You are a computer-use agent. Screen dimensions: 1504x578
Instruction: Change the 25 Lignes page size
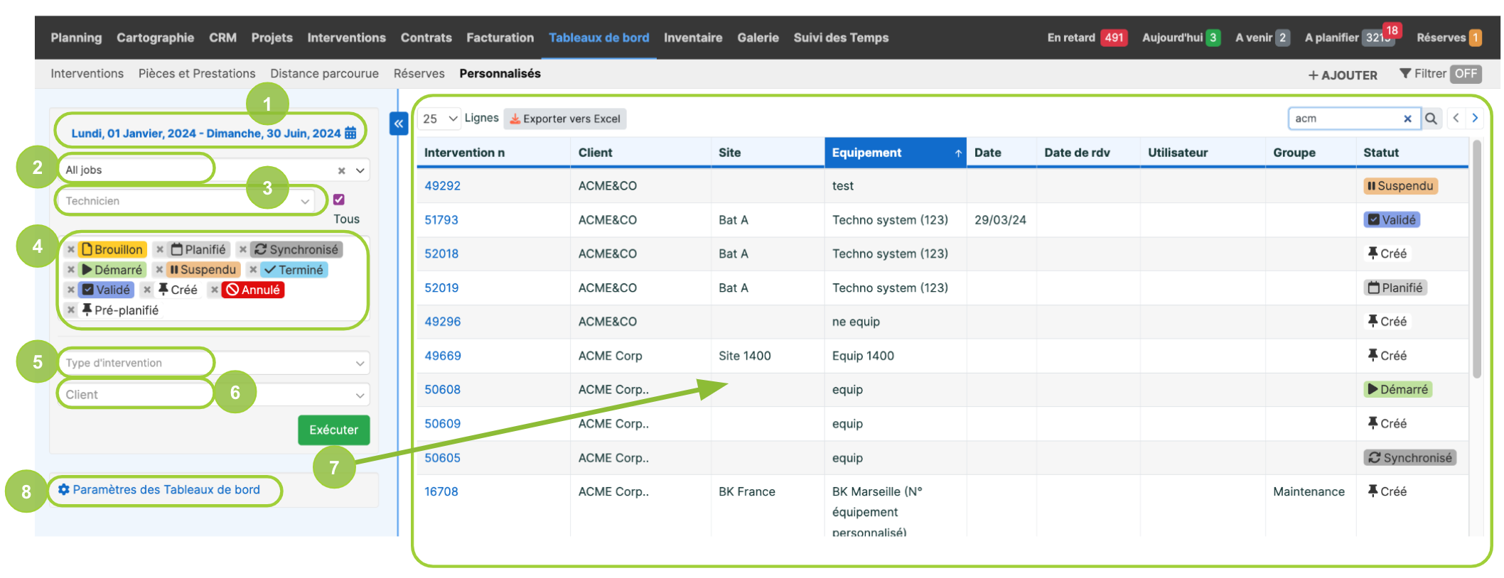[x=440, y=119]
